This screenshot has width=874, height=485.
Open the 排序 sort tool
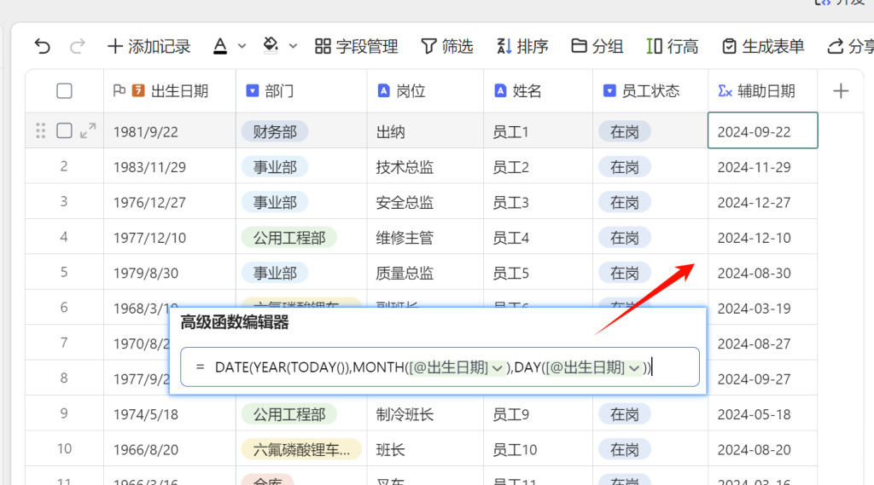pyautogui.click(x=522, y=46)
